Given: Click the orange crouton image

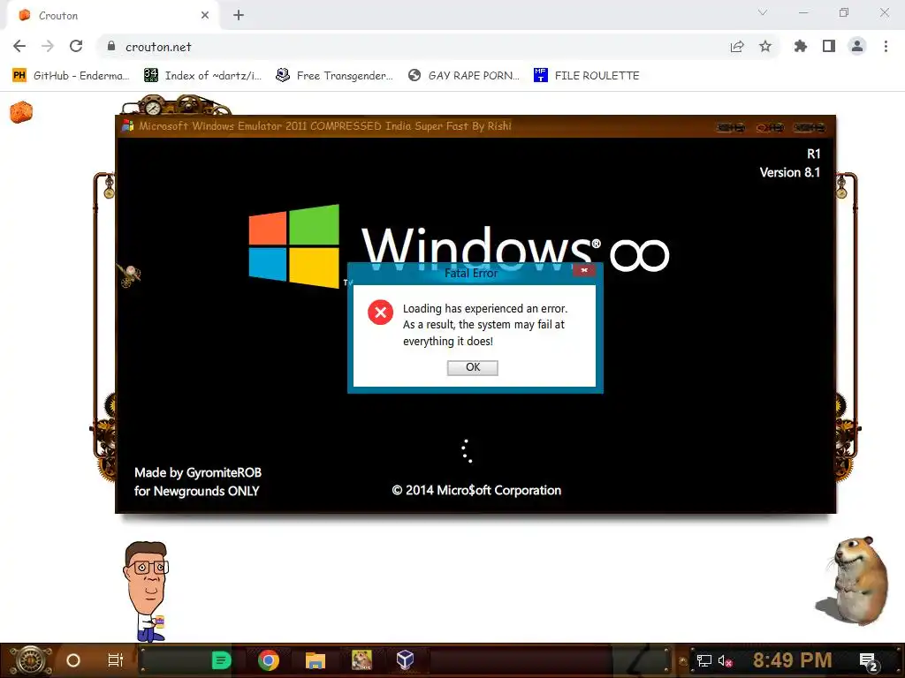Looking at the screenshot, I should pos(21,112).
